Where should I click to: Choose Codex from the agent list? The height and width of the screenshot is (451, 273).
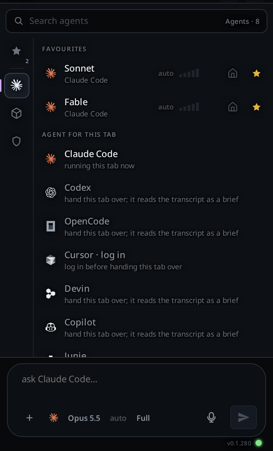tap(150, 193)
